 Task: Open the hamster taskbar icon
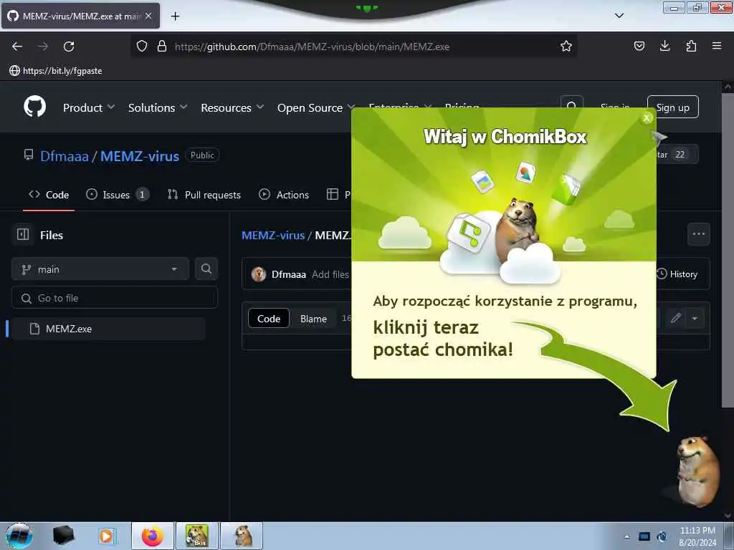tap(242, 536)
